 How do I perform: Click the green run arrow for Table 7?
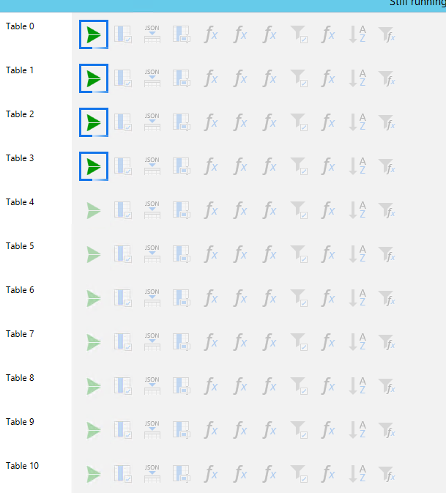94,342
